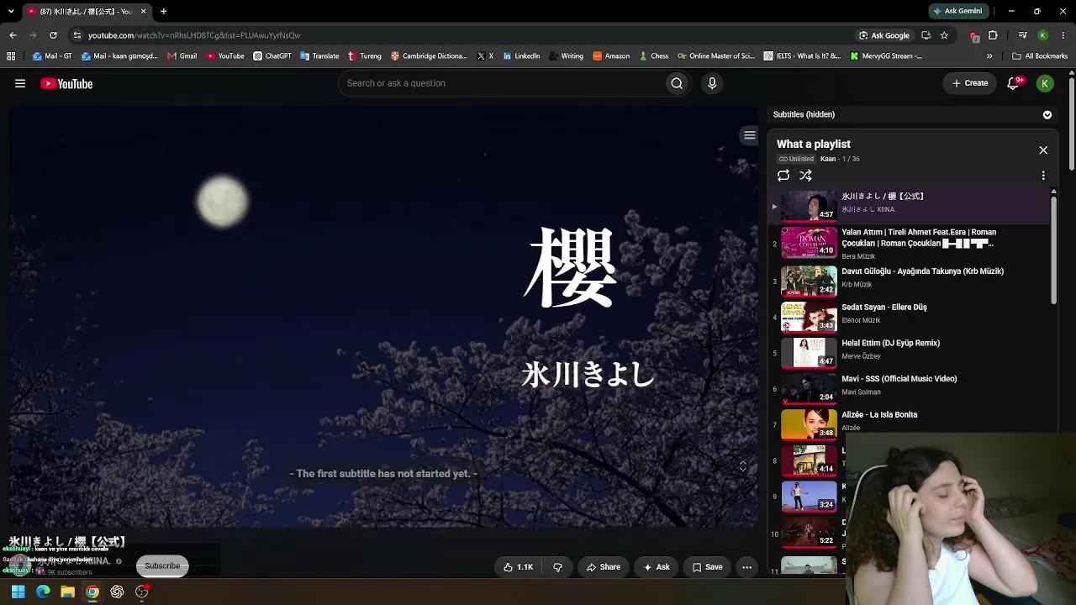Open the subtitle list icon on the video
Screen dimensions: 1076x605
750,135
